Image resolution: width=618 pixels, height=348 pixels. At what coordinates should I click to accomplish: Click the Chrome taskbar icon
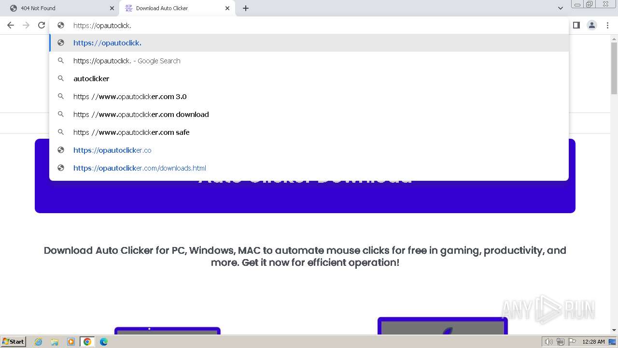point(87,342)
